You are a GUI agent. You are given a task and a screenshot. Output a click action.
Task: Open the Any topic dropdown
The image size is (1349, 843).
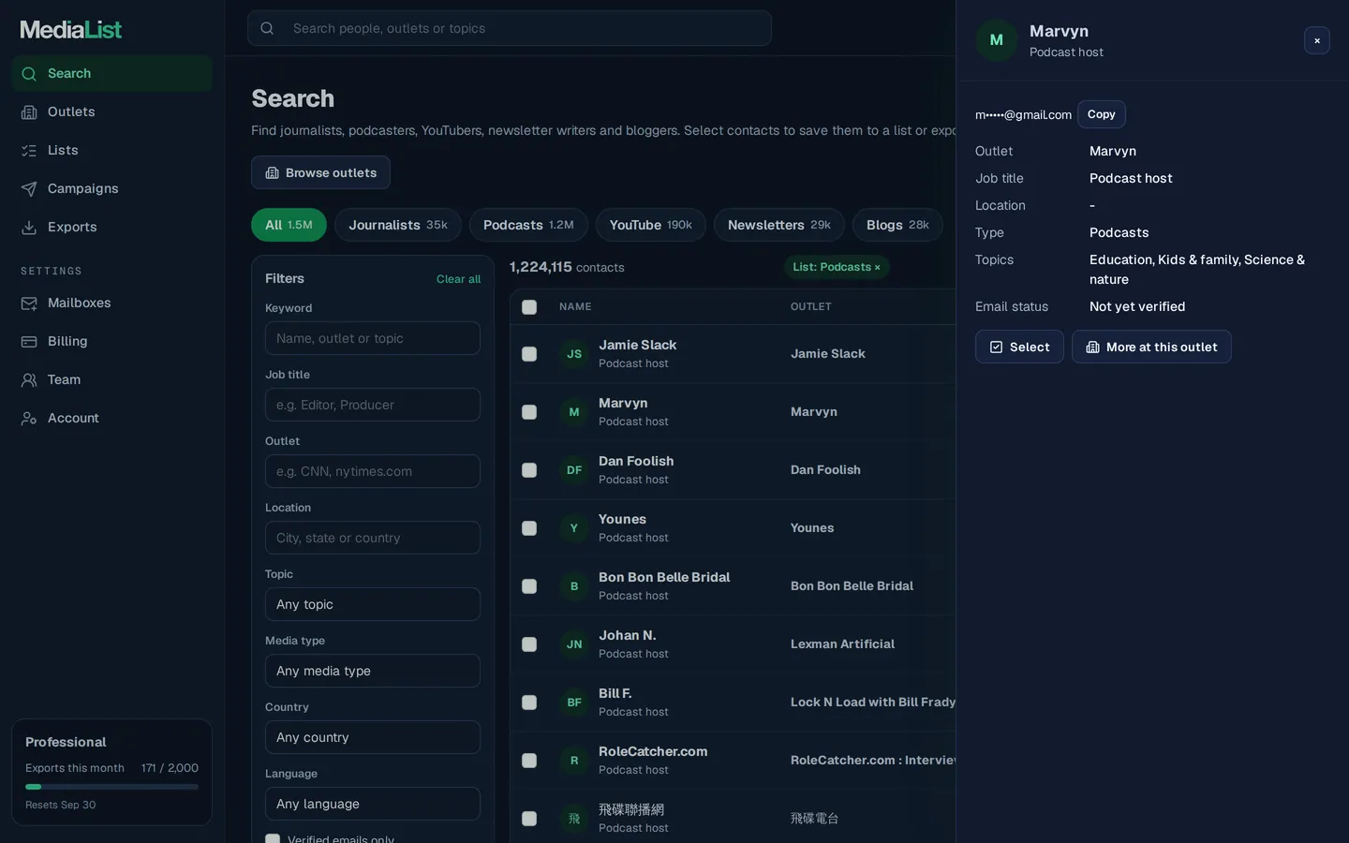click(x=373, y=604)
